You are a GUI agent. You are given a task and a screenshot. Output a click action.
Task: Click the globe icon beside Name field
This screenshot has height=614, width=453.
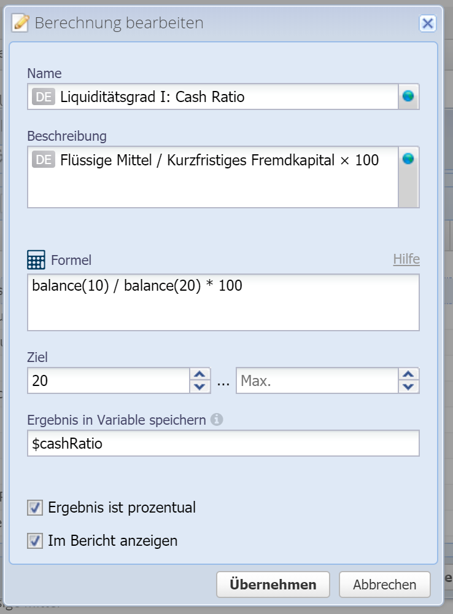(x=408, y=96)
